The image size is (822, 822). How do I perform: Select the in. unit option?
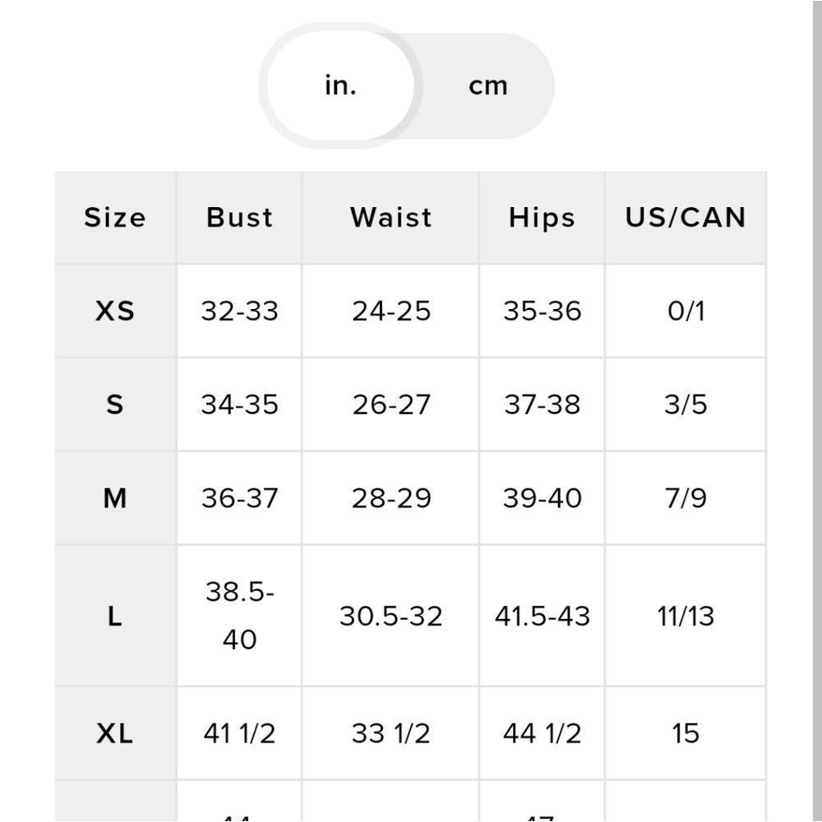click(340, 85)
